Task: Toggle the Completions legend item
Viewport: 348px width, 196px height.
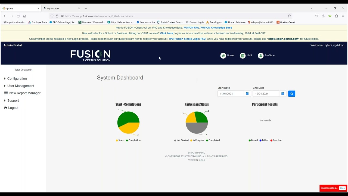Action: point(133,140)
